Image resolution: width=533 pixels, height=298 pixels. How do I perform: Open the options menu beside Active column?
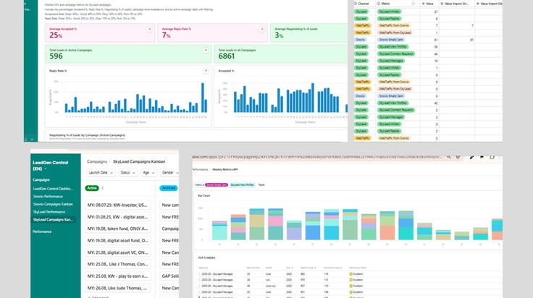point(103,187)
